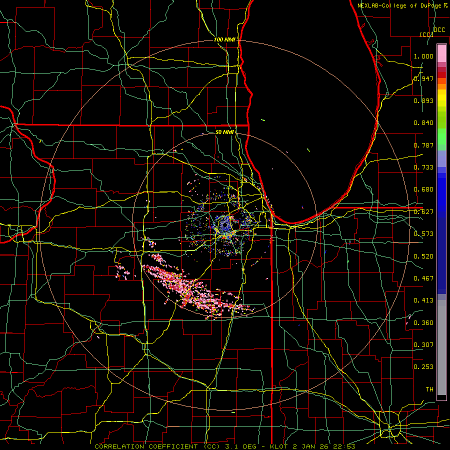This screenshot has width=450, height=450.
Task: Click the DCC label above the color bar
Action: (439, 30)
